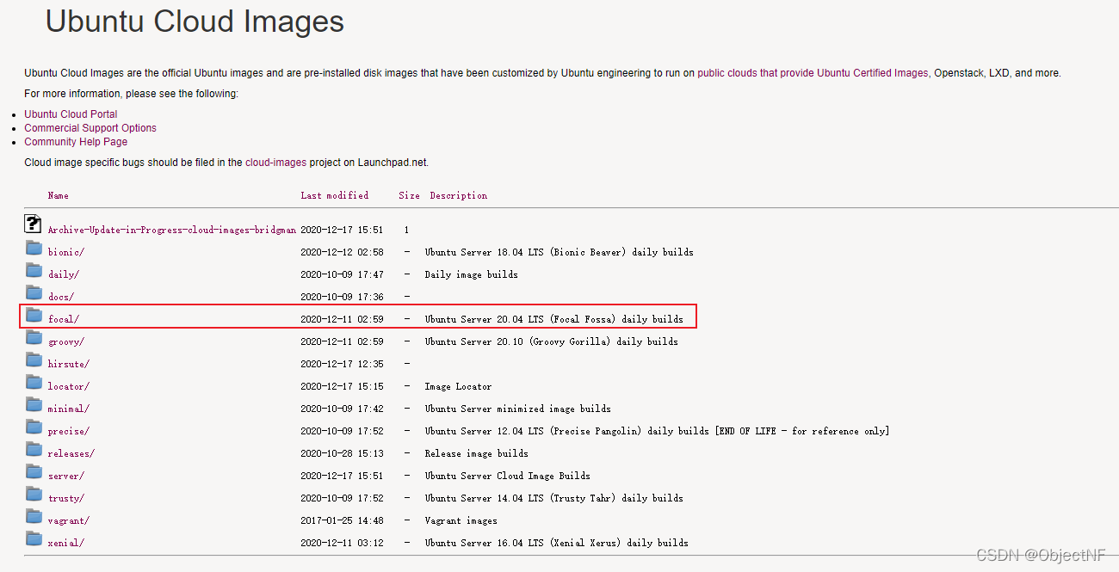Open the server/ directory link
This screenshot has height=572, width=1119.
coord(66,476)
